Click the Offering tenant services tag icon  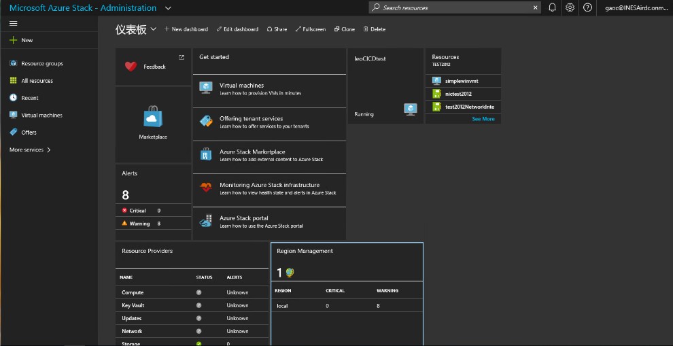pyautogui.click(x=206, y=120)
